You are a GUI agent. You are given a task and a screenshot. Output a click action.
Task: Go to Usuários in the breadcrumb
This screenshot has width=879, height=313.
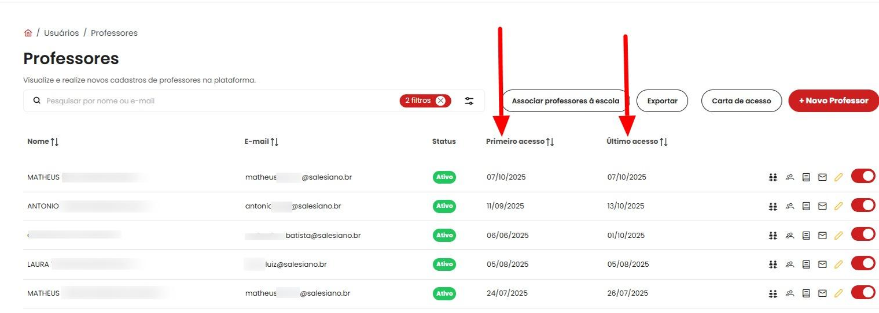[61, 33]
